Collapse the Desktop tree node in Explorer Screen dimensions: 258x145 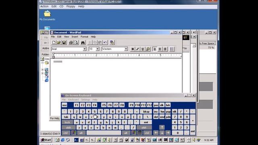(x=42, y=63)
